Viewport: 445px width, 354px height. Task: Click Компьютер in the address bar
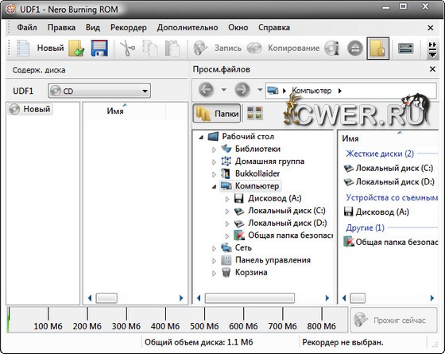point(311,91)
